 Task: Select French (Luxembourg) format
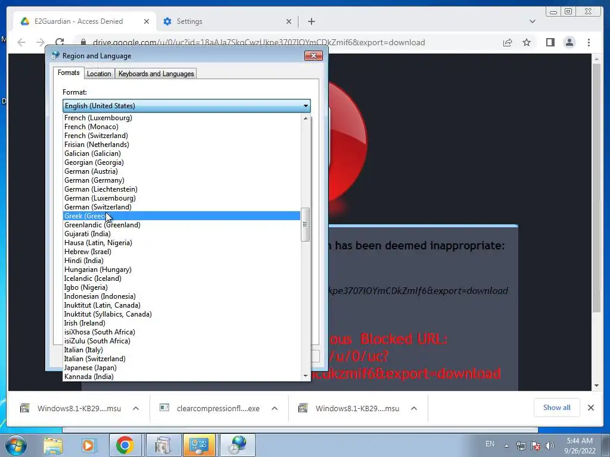click(181, 117)
